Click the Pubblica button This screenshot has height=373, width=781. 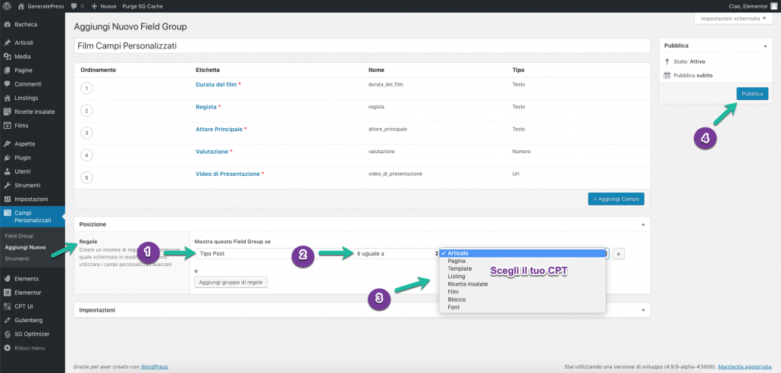tap(751, 93)
